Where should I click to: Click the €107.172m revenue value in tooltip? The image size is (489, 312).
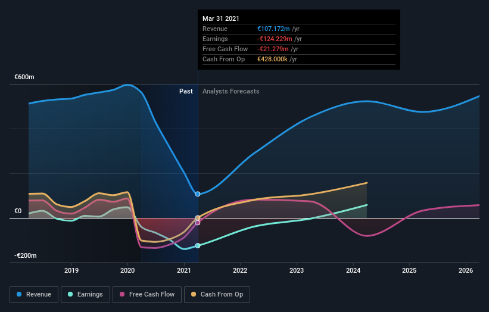[273, 29]
